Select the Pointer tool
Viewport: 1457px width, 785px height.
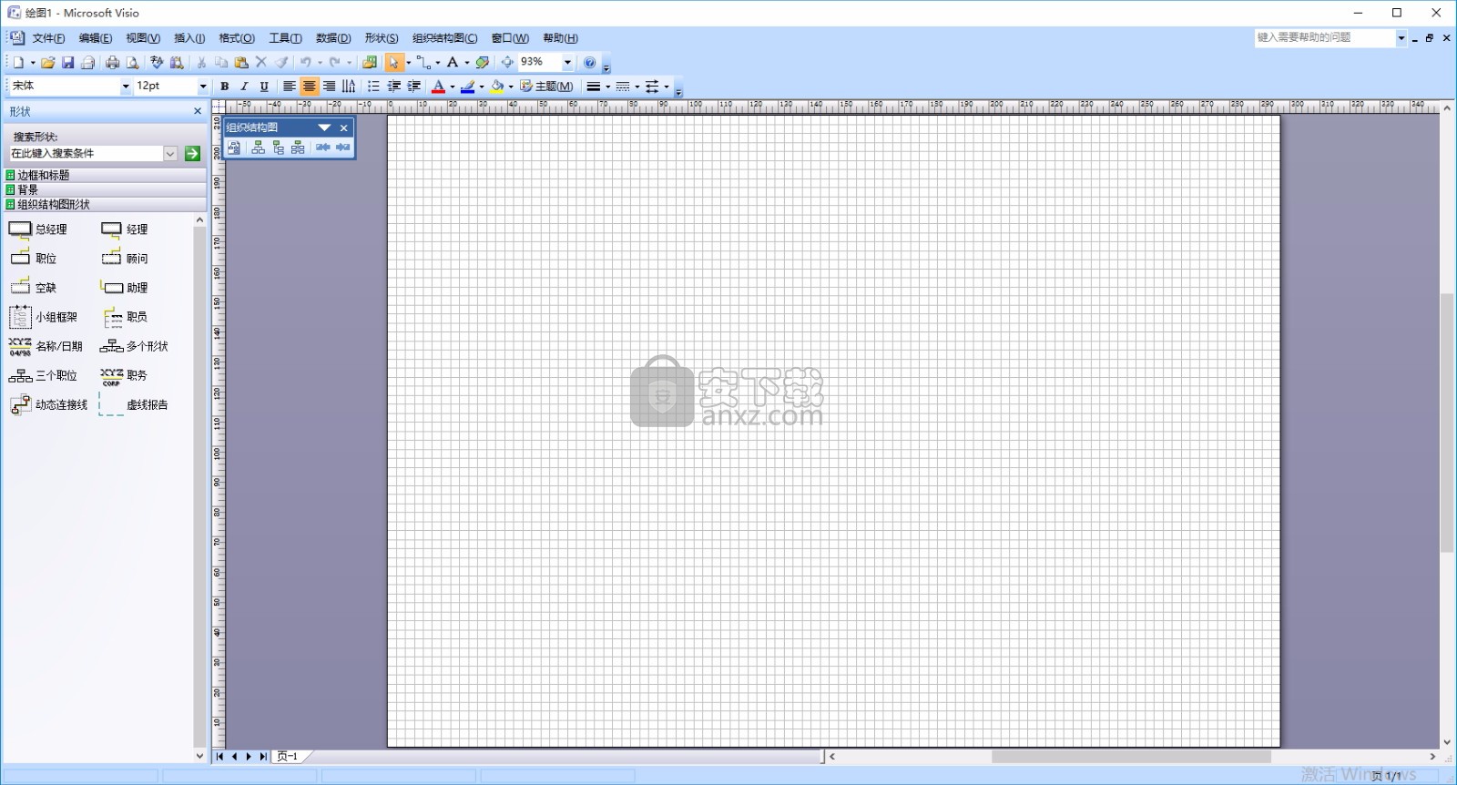393,63
